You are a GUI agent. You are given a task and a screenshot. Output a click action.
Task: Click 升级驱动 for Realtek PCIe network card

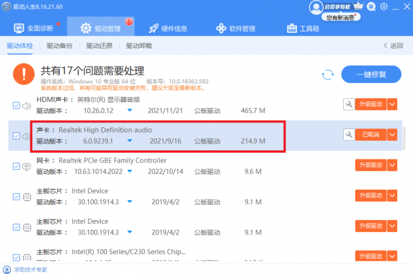coord(370,165)
